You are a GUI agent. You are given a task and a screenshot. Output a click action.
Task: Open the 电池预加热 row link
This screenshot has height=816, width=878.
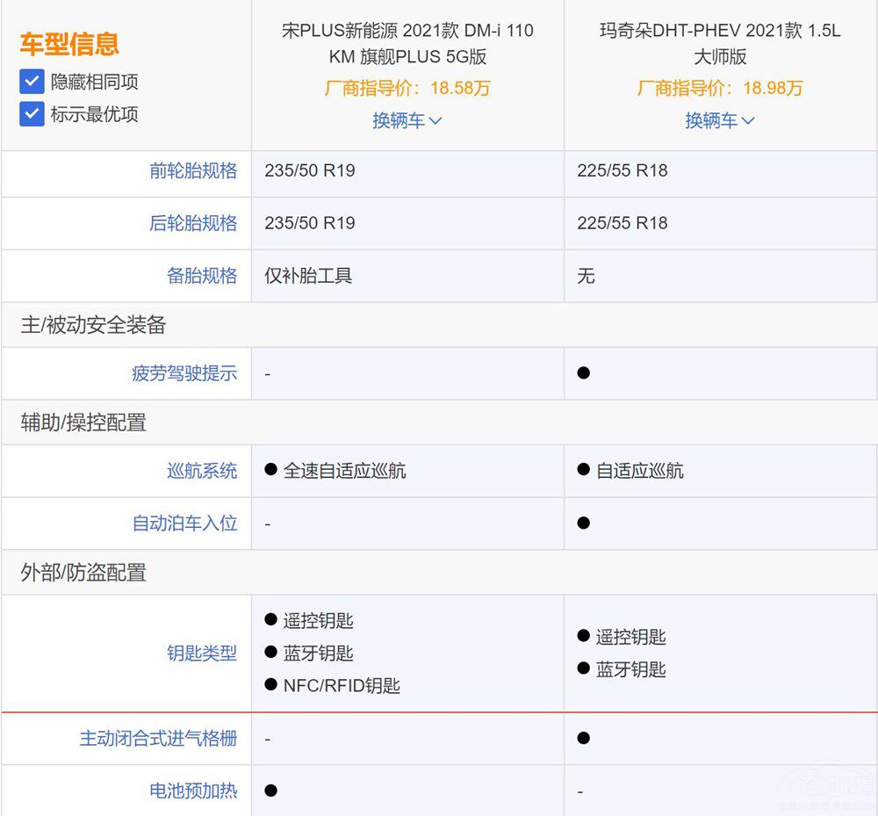(x=194, y=791)
